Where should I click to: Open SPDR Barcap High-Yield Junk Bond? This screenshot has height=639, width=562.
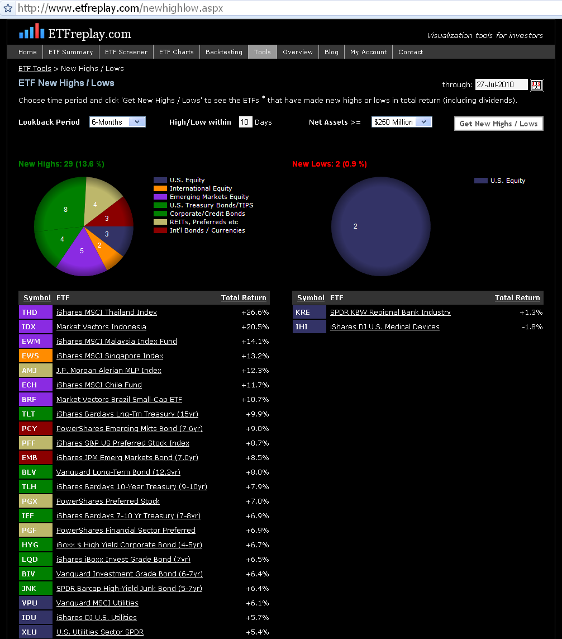click(x=129, y=589)
